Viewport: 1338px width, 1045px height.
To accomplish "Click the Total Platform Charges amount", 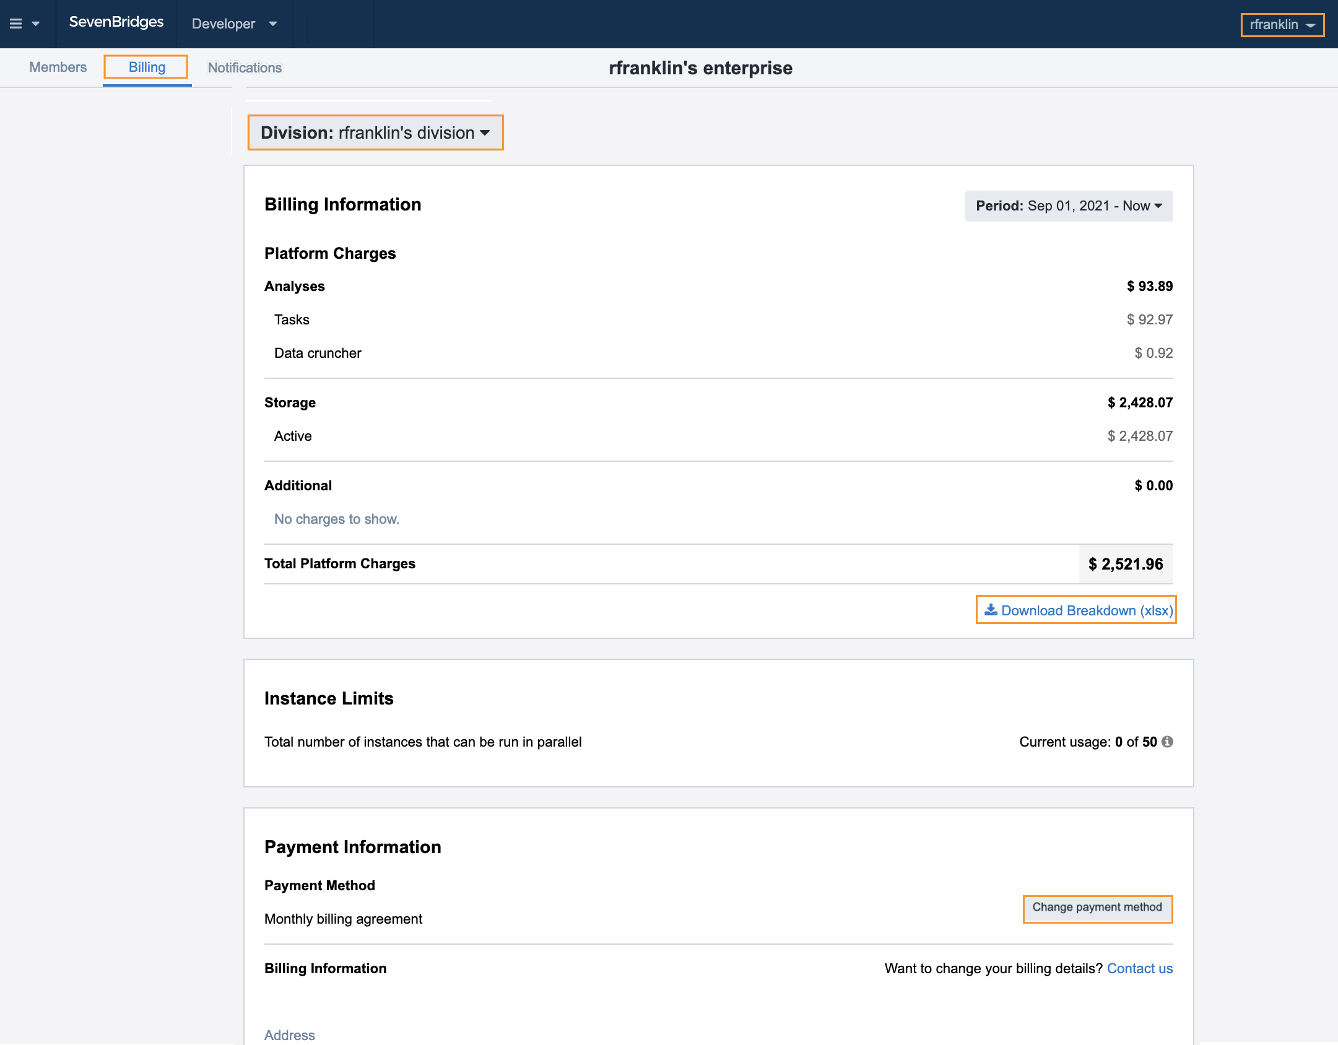I will coord(1126,564).
